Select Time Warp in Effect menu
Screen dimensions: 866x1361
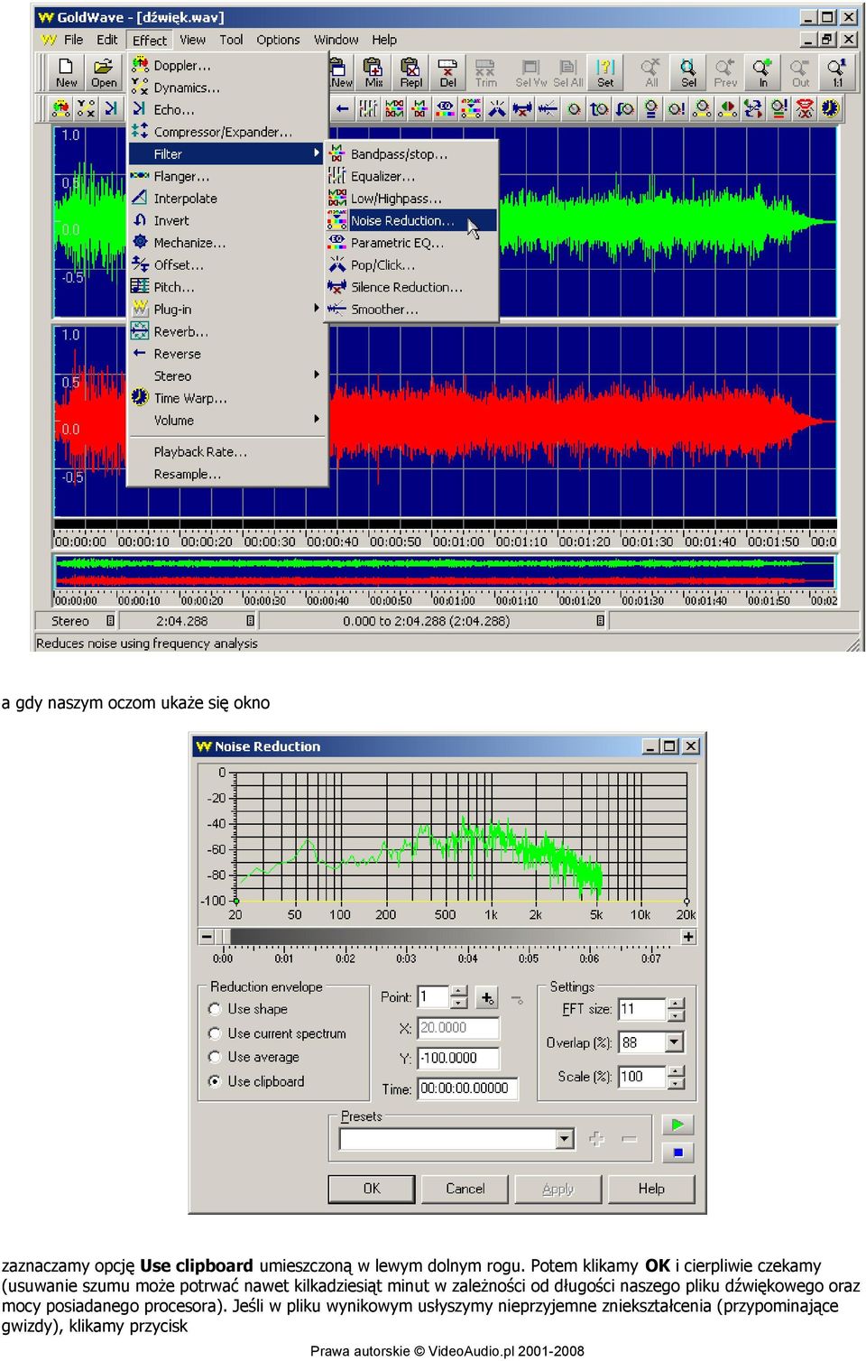(x=227, y=398)
